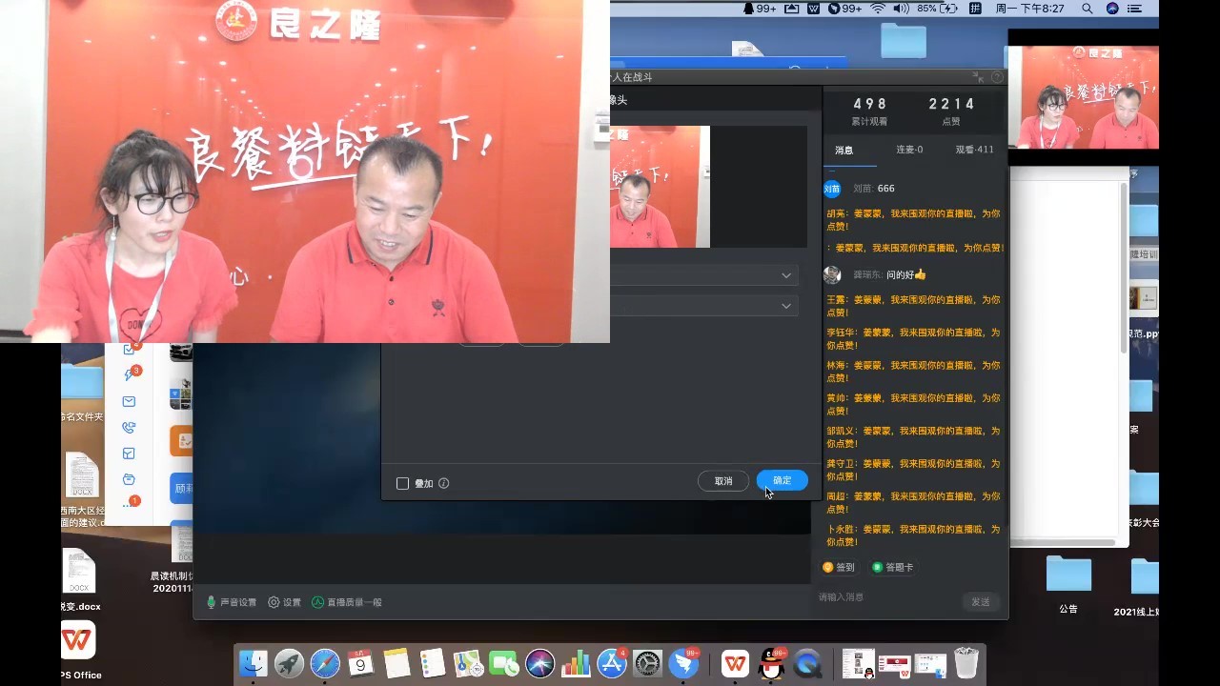Switch to the 观看·411 tab

pyautogui.click(x=974, y=150)
